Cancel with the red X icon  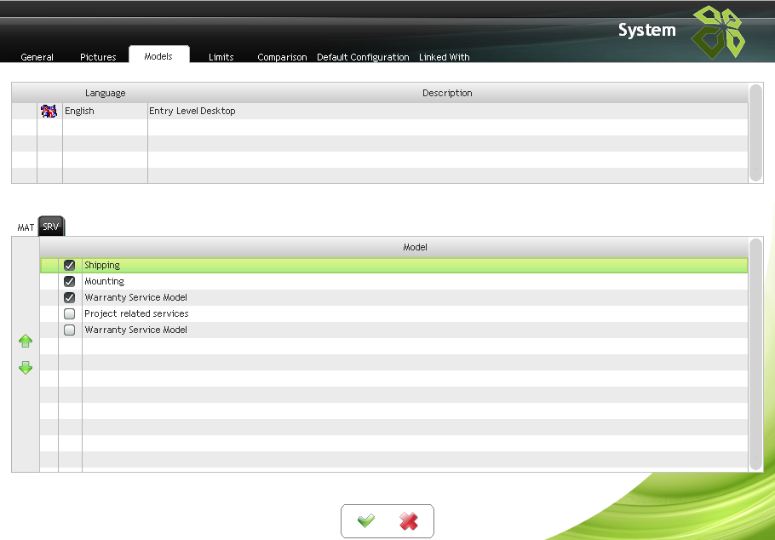coord(408,520)
